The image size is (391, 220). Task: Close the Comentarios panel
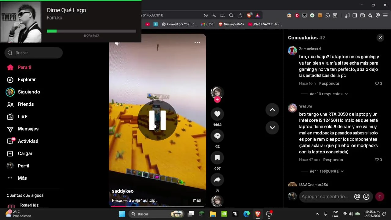tap(380, 38)
